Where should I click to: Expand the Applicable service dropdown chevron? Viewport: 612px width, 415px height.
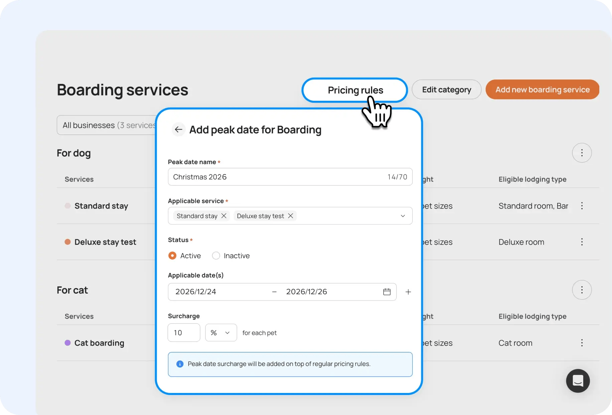(x=403, y=216)
